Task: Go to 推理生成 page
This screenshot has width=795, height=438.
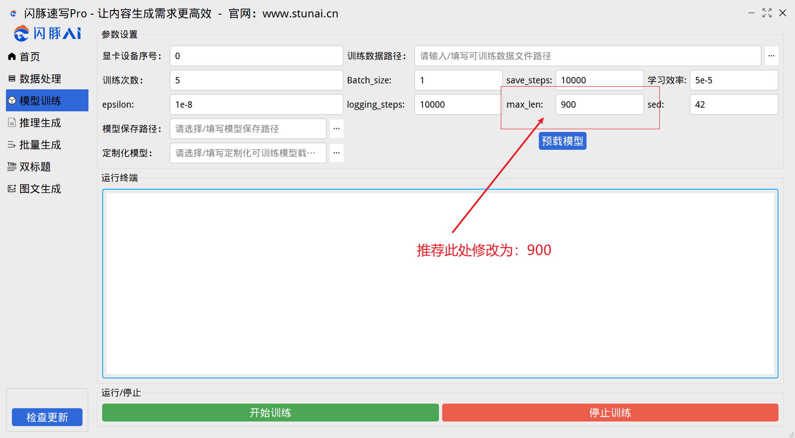Action: coord(47,122)
